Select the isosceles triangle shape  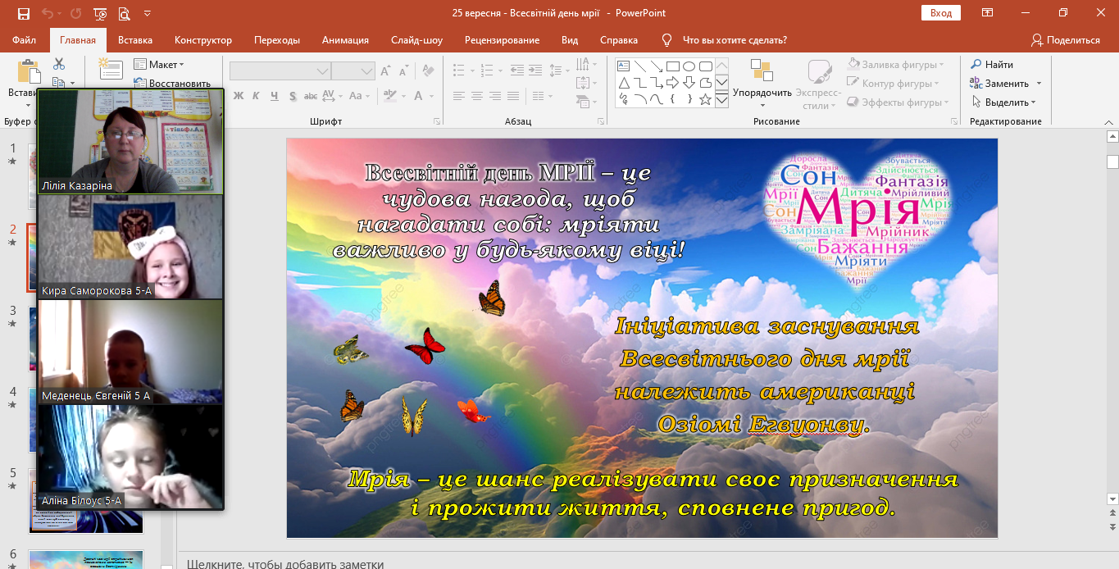(623, 82)
